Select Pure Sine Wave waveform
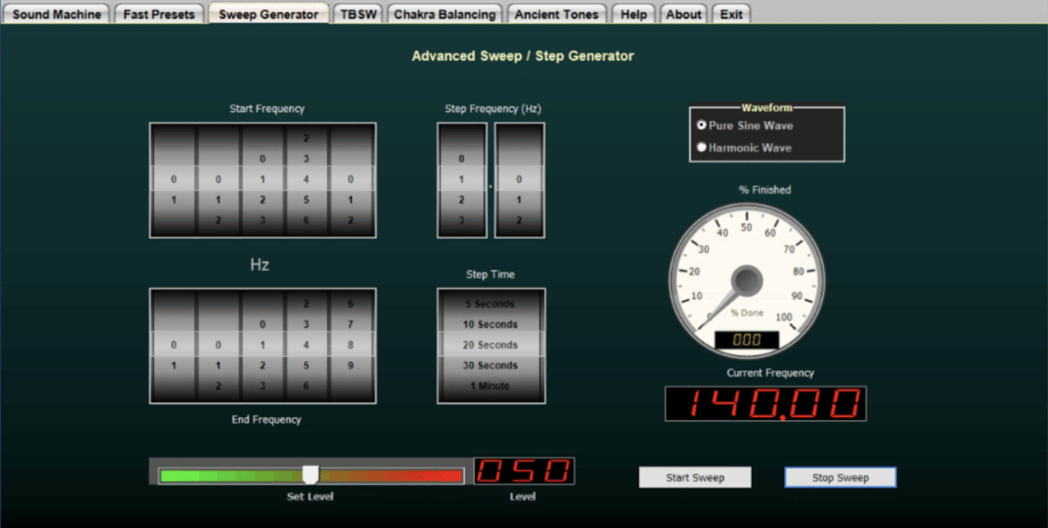Viewport: 1048px width, 528px height. [x=745, y=125]
